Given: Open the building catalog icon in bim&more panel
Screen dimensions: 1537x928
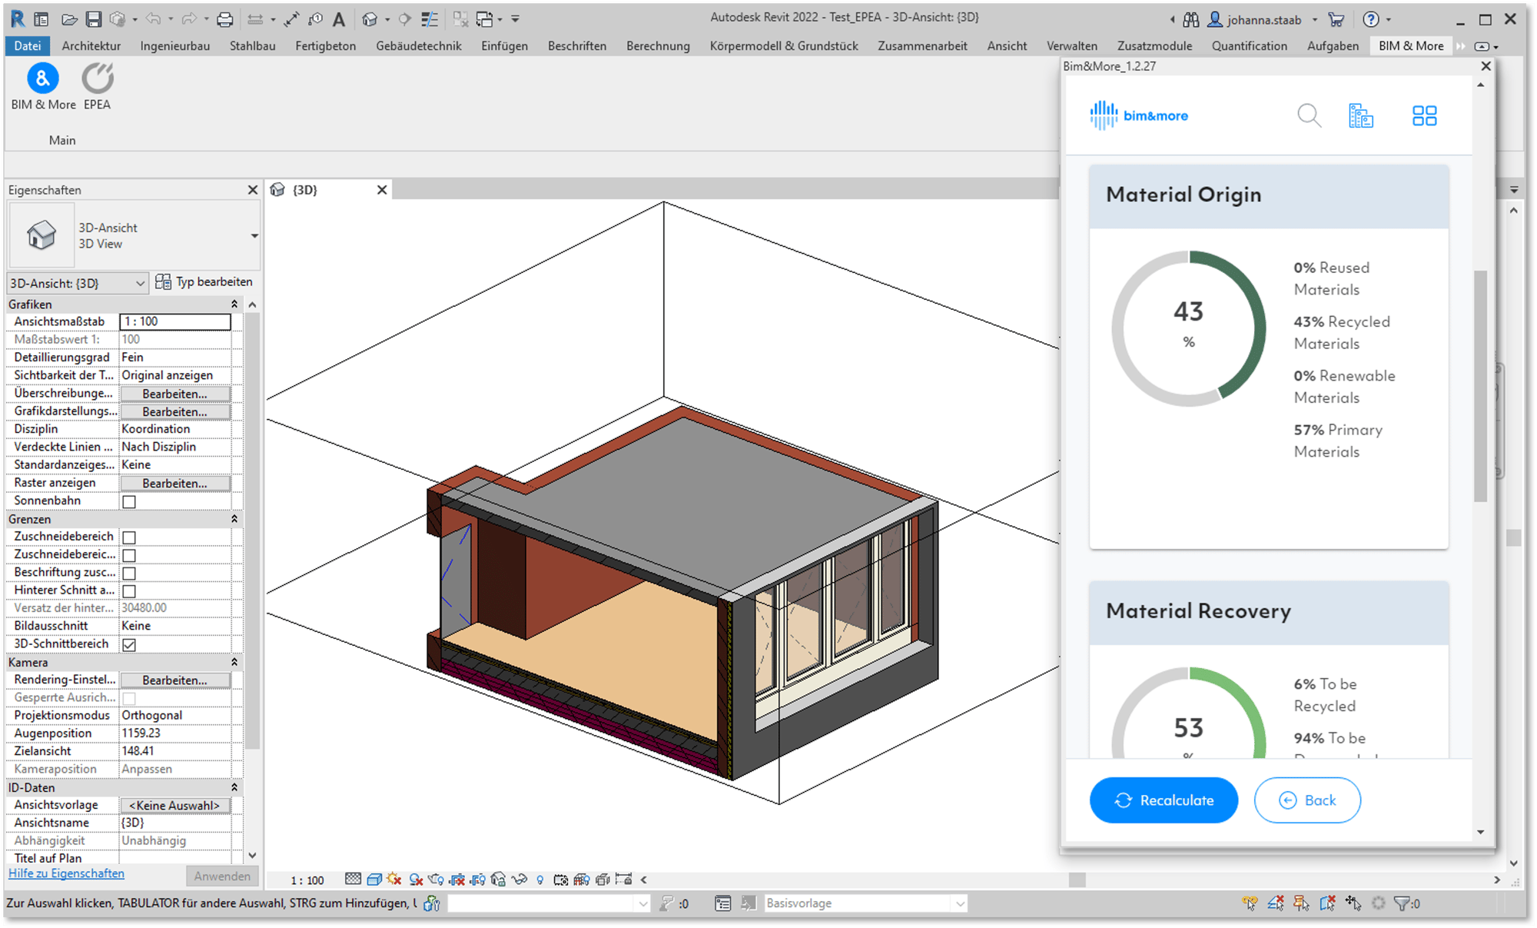Looking at the screenshot, I should [x=1361, y=116].
